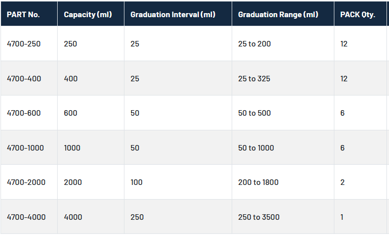Select part number 4700-2000
The height and width of the screenshot is (239, 389).
[26, 182]
